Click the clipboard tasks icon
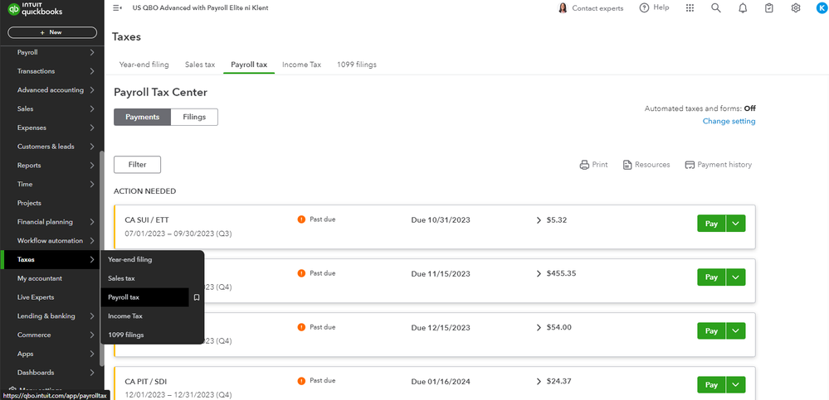Image resolution: width=829 pixels, height=400 pixels. (769, 8)
